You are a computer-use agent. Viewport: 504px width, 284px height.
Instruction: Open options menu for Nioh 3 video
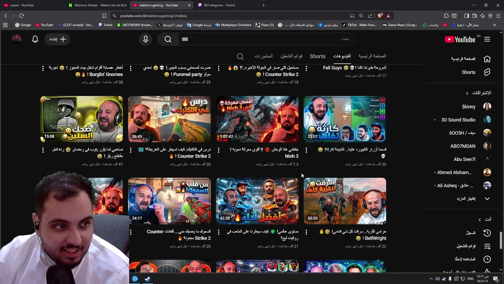click(x=219, y=150)
